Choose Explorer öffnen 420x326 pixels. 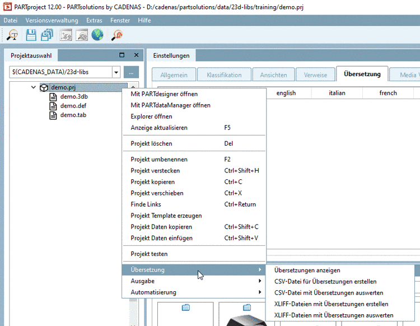(x=194, y=117)
